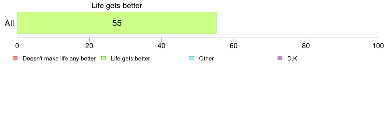Image resolution: width=387 pixels, height=119 pixels.
Task: Click the All row label
Action: coord(9,23)
